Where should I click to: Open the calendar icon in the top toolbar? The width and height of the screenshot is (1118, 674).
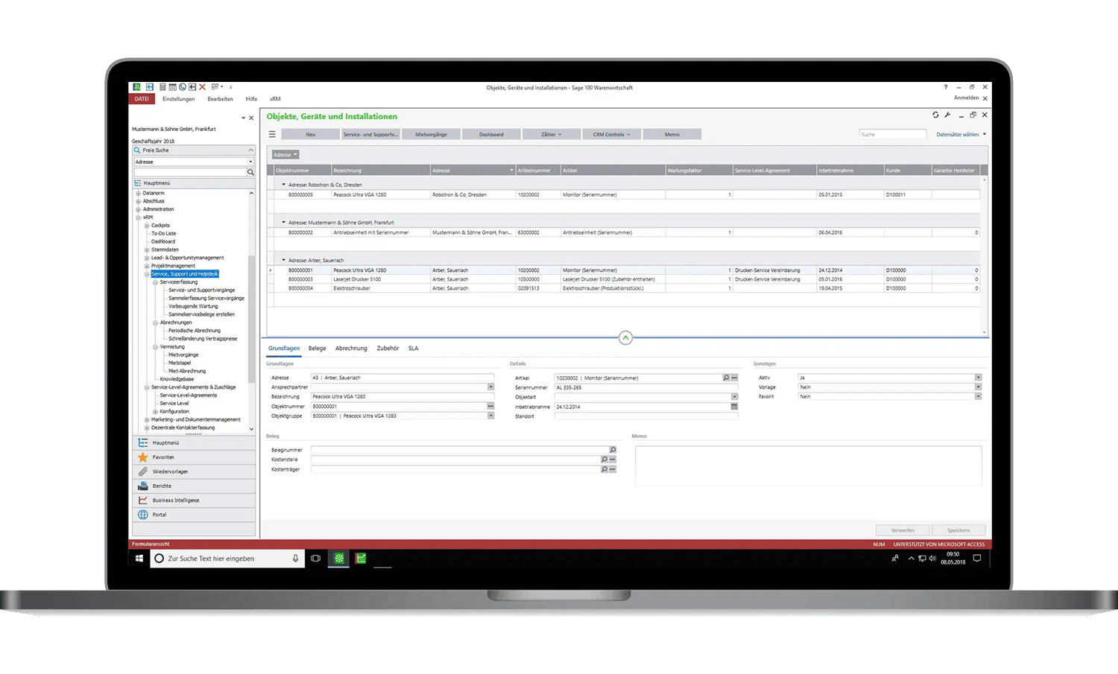coord(172,87)
